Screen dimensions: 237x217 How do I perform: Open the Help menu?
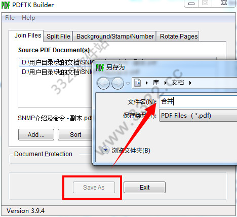click(x=28, y=18)
